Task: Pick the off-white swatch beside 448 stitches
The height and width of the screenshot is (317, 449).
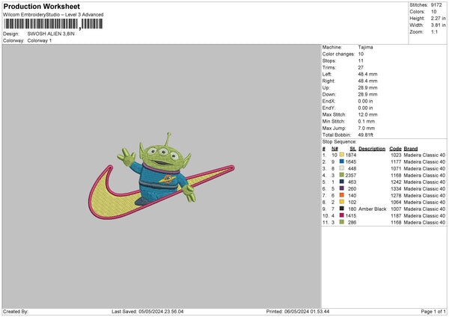Action: coord(342,168)
